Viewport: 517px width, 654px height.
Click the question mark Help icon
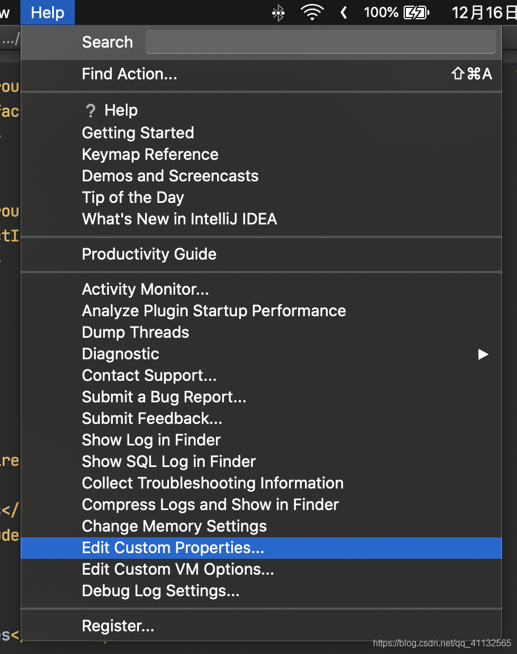[x=90, y=111]
